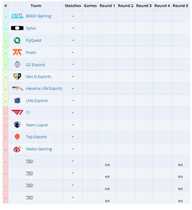Image resolution: width=192 pixels, height=210 pixels.
Task: Open the Bilibili Gaming team link
Action: pos(38,16)
